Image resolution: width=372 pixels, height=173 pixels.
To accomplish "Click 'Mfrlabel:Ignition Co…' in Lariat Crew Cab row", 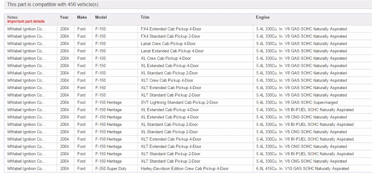I will 26,43.
